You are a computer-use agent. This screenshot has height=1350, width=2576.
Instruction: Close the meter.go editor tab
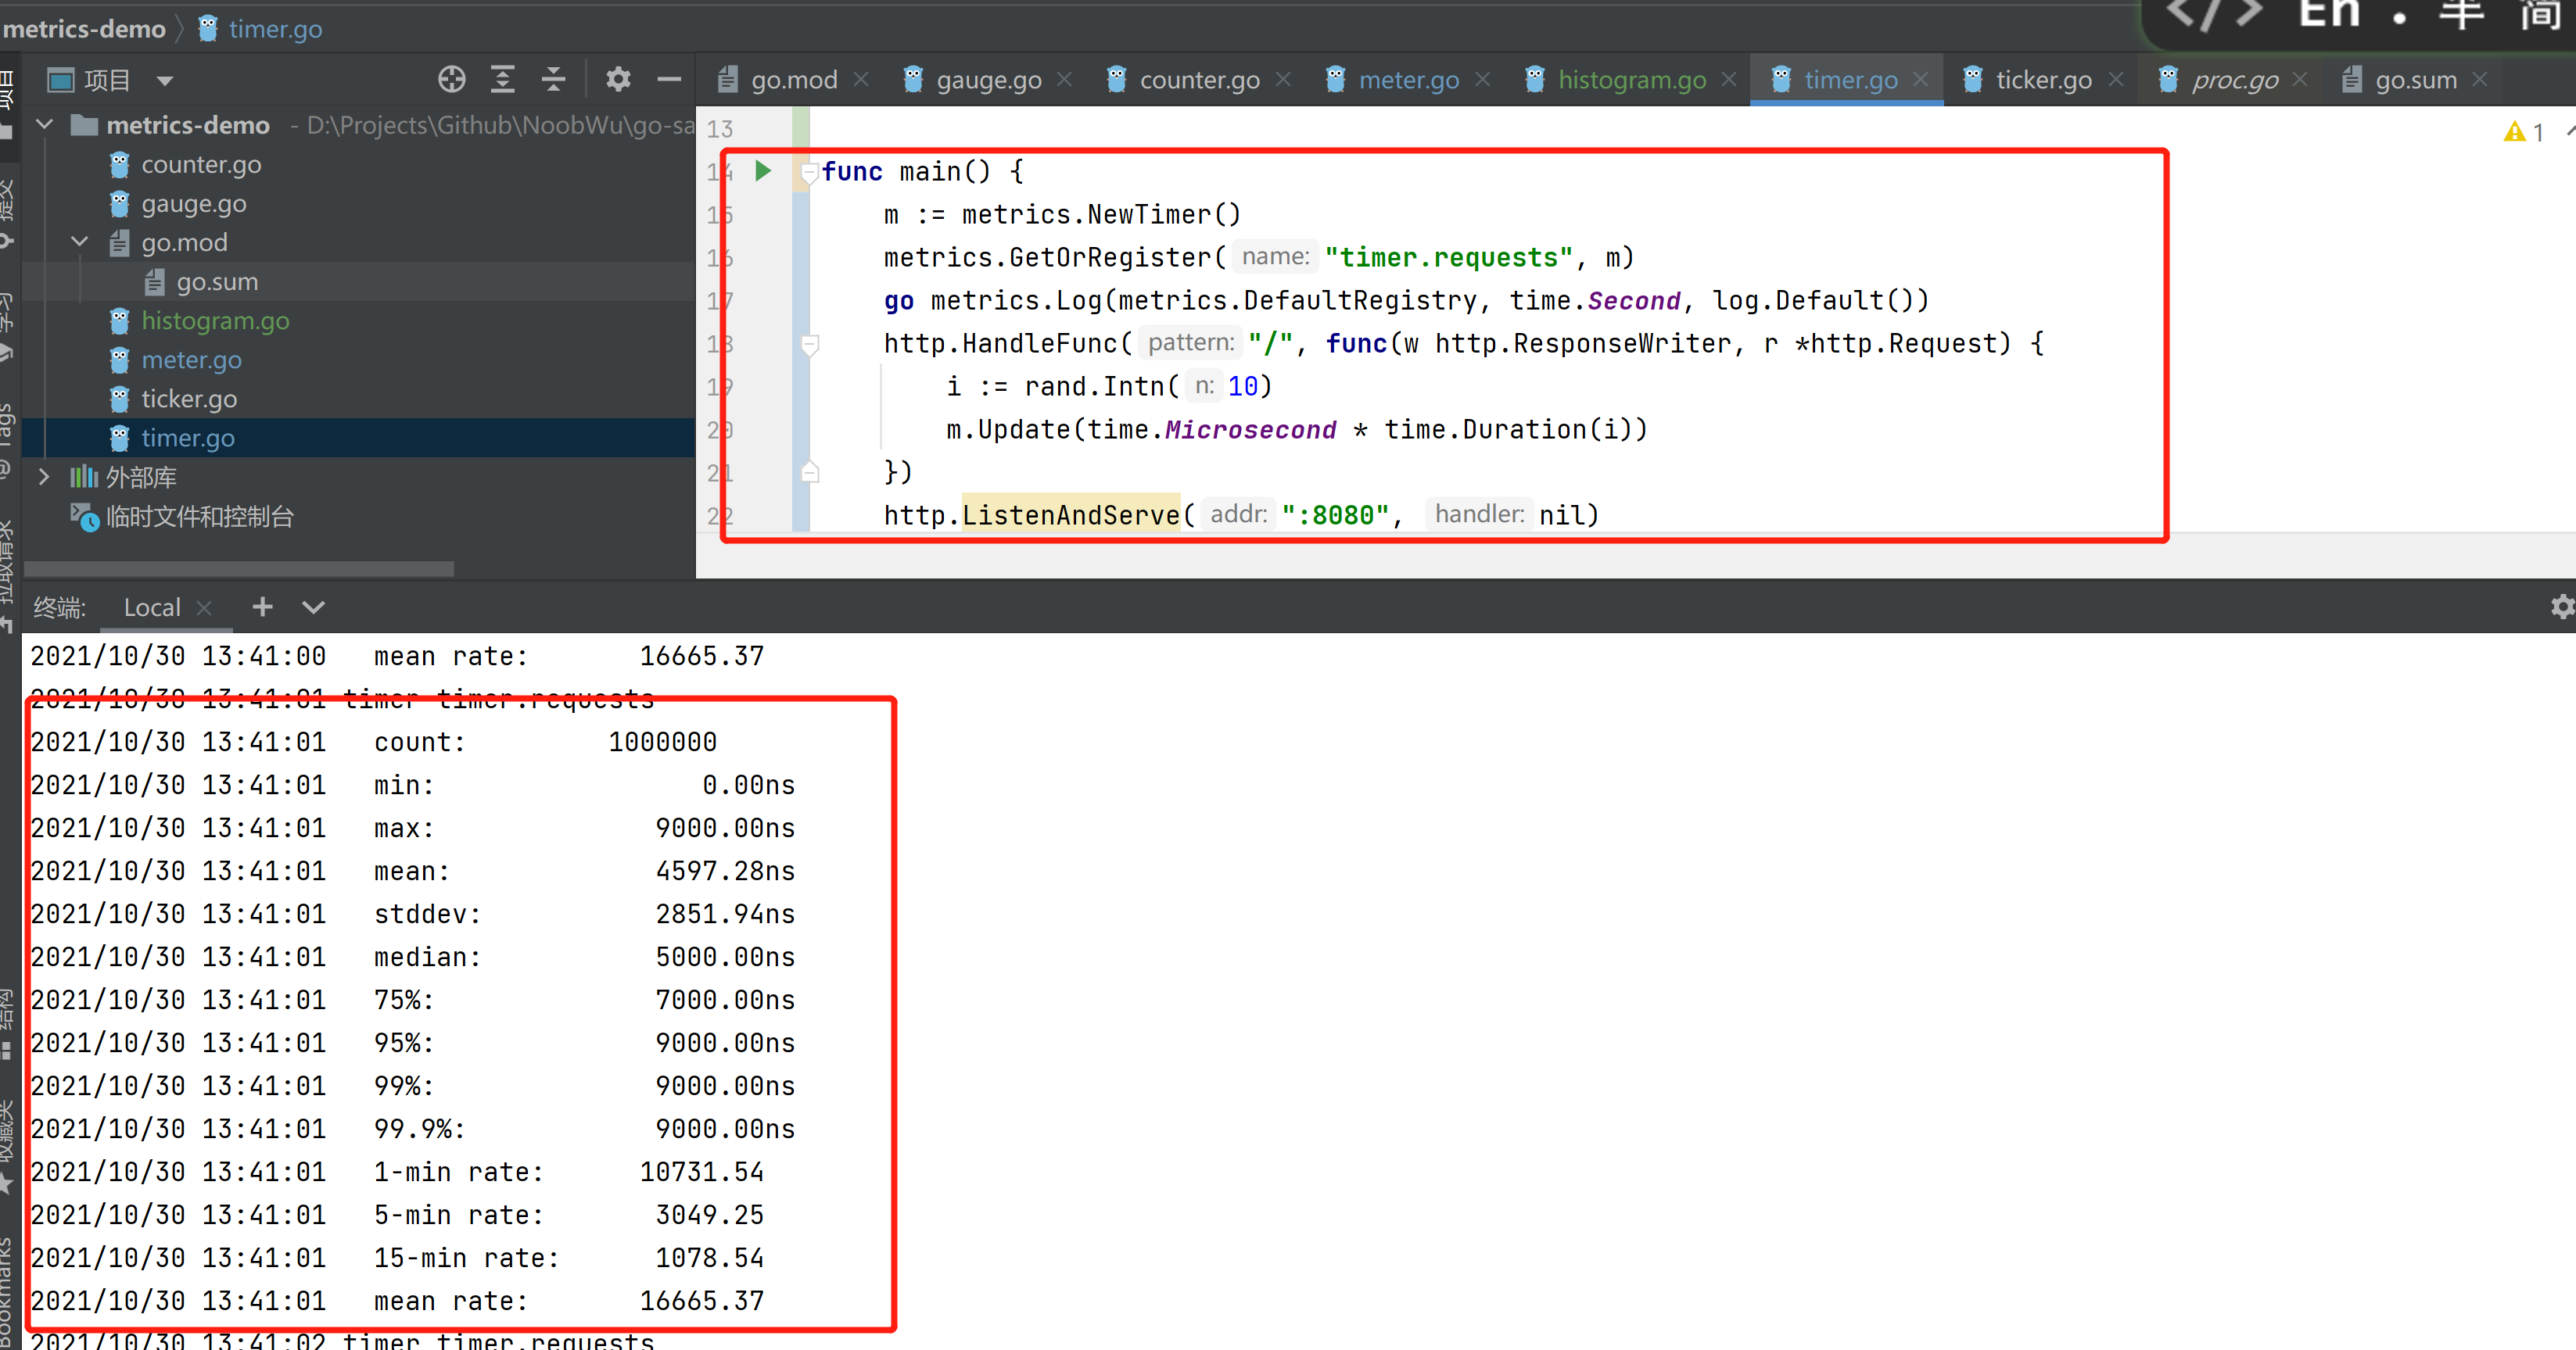point(1483,79)
